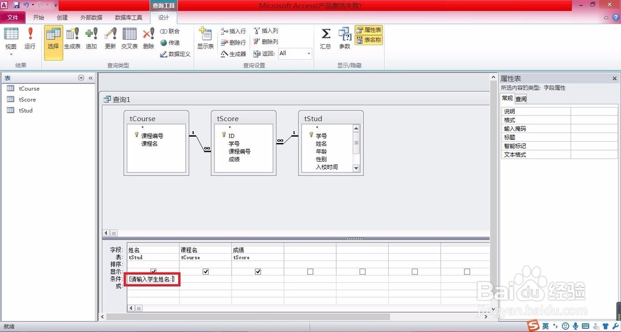
Task: Click the 条件 criteria cell for 姓名
Action: [x=153, y=279]
